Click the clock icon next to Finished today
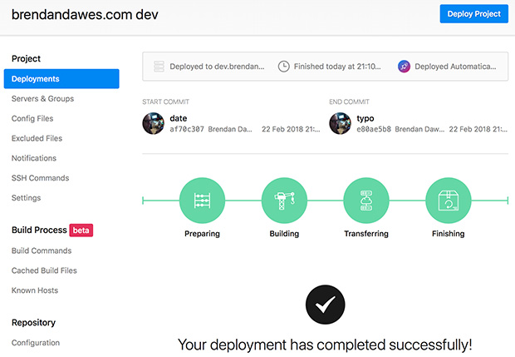 point(283,67)
